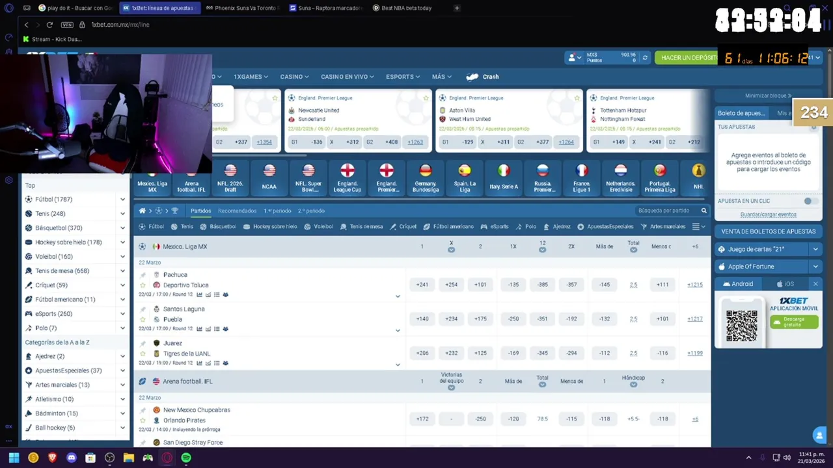Open Crash game link

click(x=483, y=77)
